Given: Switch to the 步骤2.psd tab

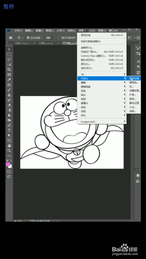Looking at the screenshot, I should click(x=47, y=43).
